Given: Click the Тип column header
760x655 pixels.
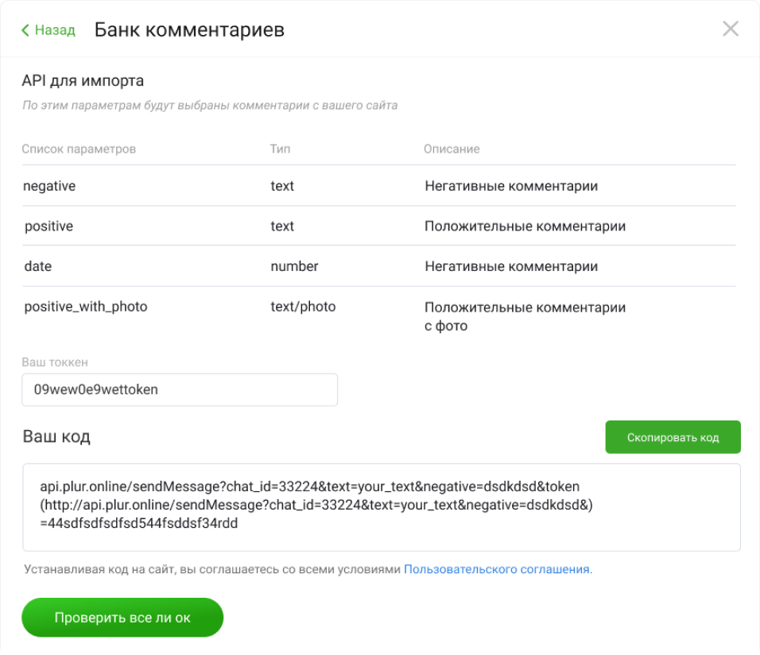Looking at the screenshot, I should click(x=280, y=149).
